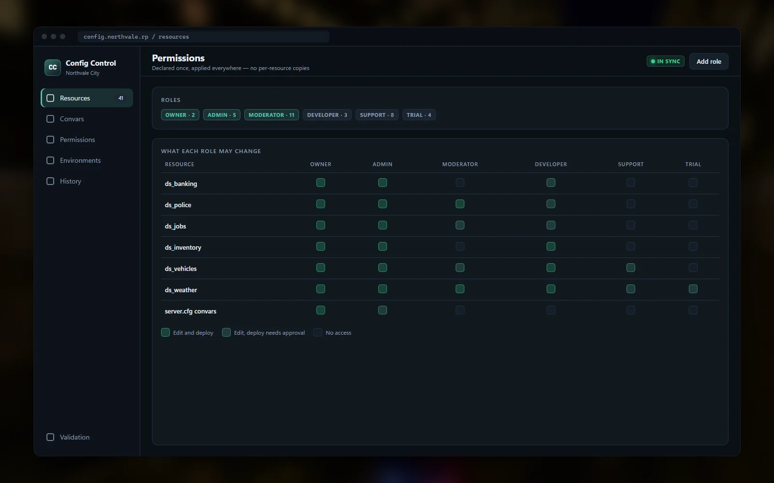Toggle ds_banking permission for Developer

[x=551, y=183]
